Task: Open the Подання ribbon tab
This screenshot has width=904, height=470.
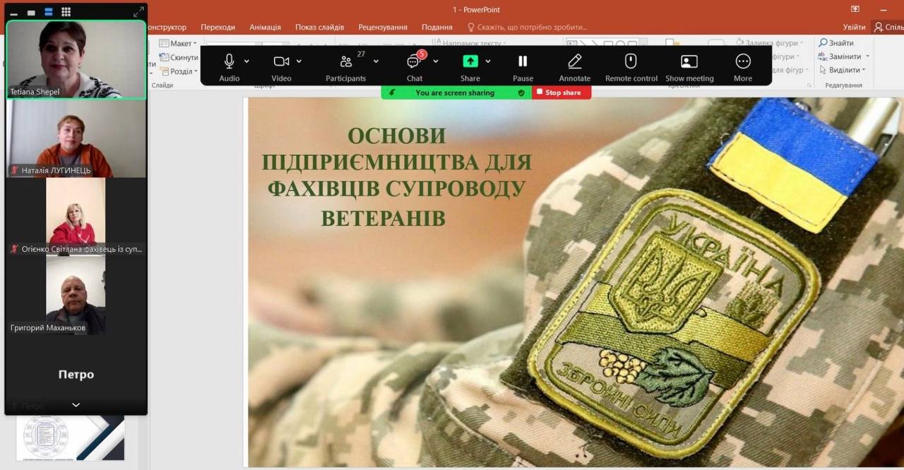Action: [x=436, y=27]
